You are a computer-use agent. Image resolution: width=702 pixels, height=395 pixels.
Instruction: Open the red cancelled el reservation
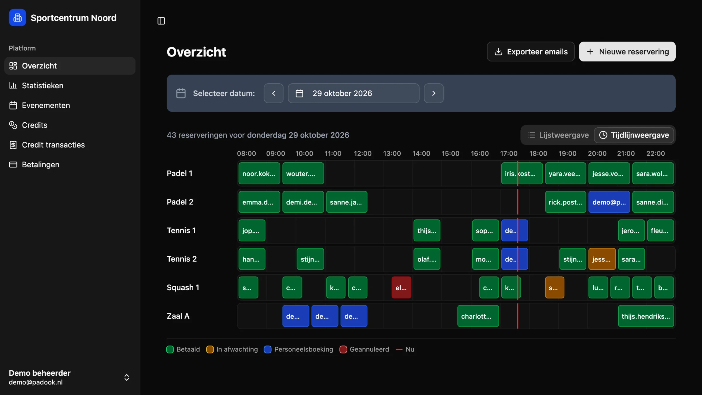coord(401,288)
